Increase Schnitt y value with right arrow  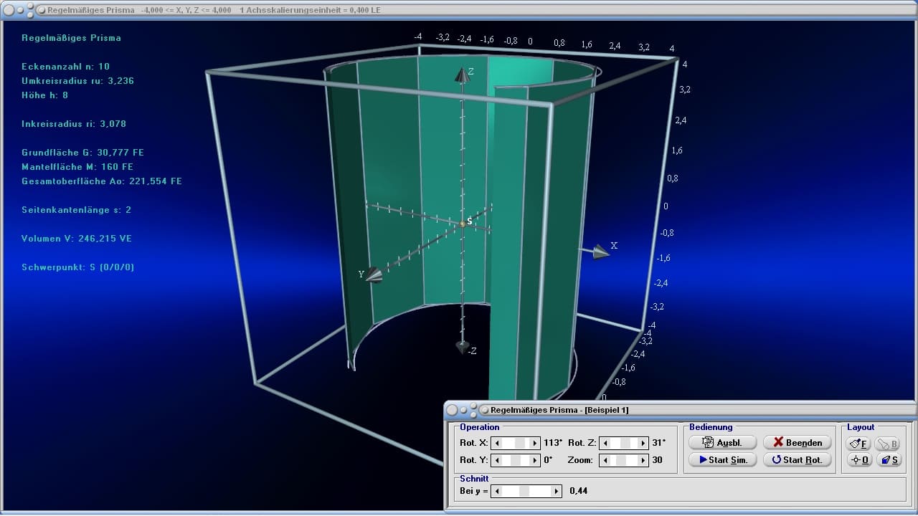pos(557,491)
